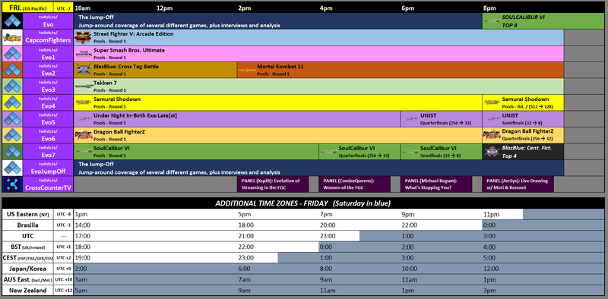Click the Samurai Shodown Pools Round 1 logo
Screen dimensions: 608x299
point(84,102)
